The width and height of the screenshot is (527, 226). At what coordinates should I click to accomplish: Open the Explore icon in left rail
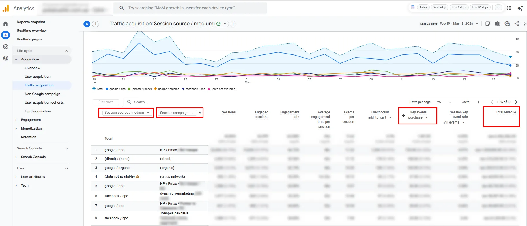[5, 47]
